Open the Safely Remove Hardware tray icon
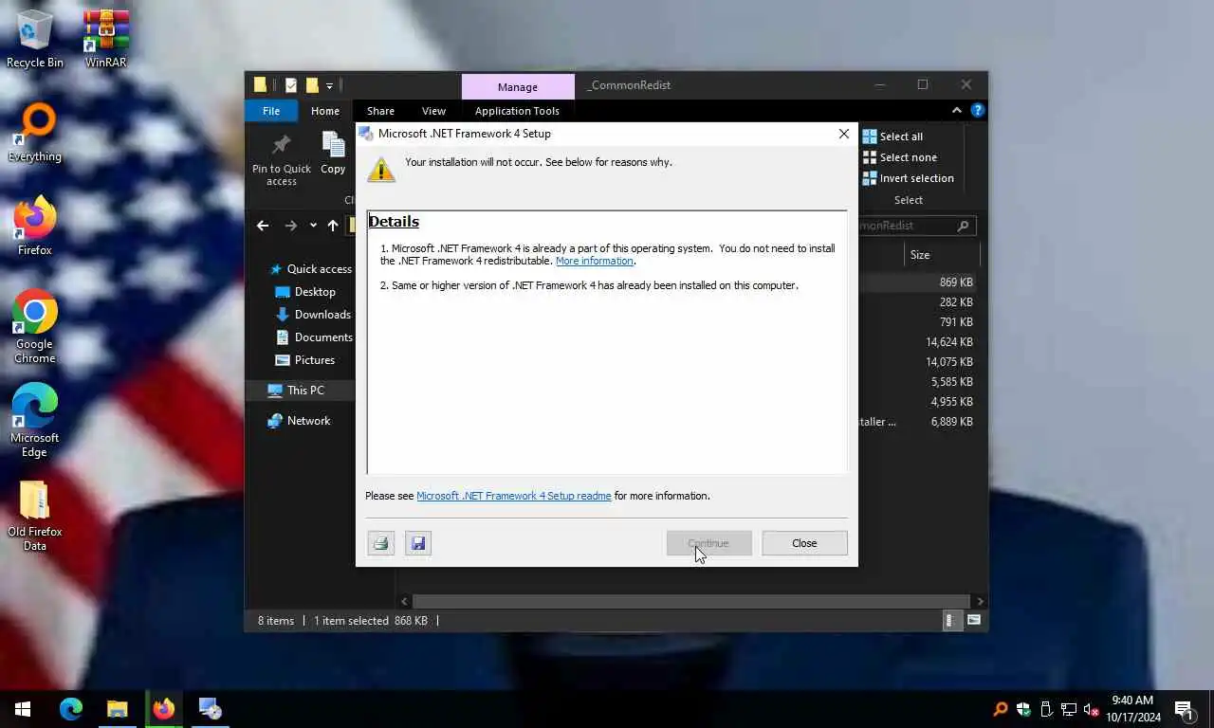The height and width of the screenshot is (728, 1214). (x=1046, y=709)
